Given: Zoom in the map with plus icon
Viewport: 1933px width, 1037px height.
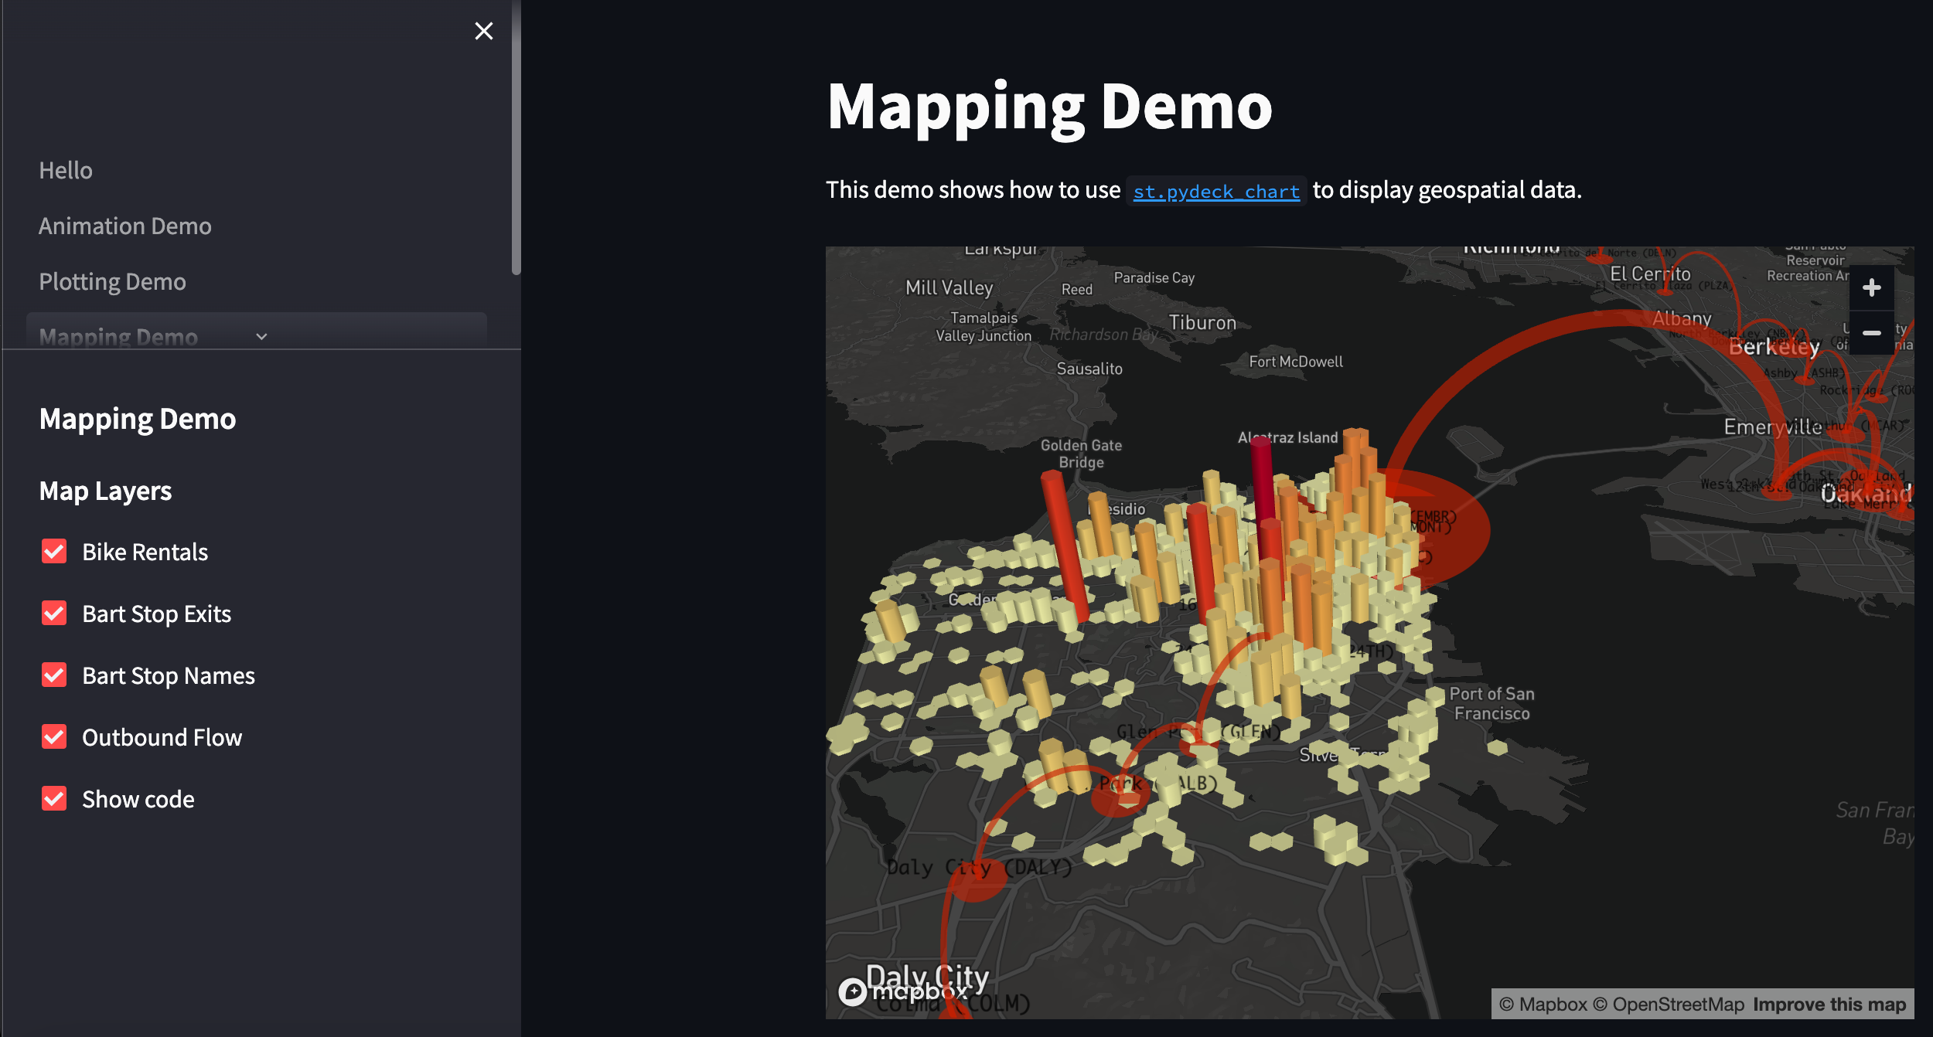Looking at the screenshot, I should tap(1871, 288).
